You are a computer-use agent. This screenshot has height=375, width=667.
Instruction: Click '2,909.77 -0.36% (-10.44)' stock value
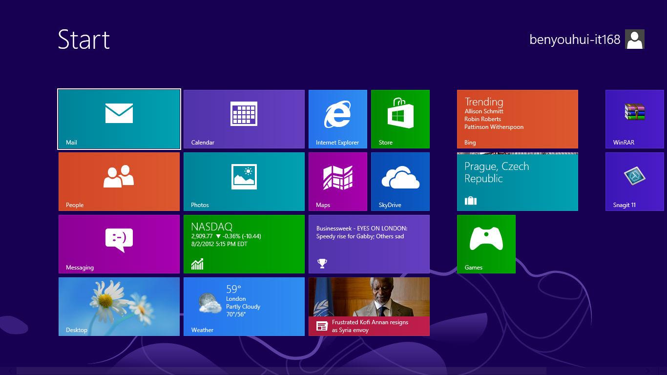coord(226,236)
